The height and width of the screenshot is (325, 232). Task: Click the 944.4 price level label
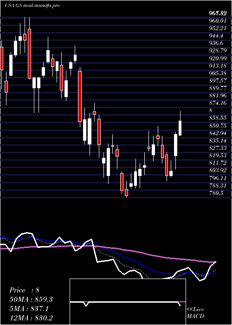coord(216,36)
